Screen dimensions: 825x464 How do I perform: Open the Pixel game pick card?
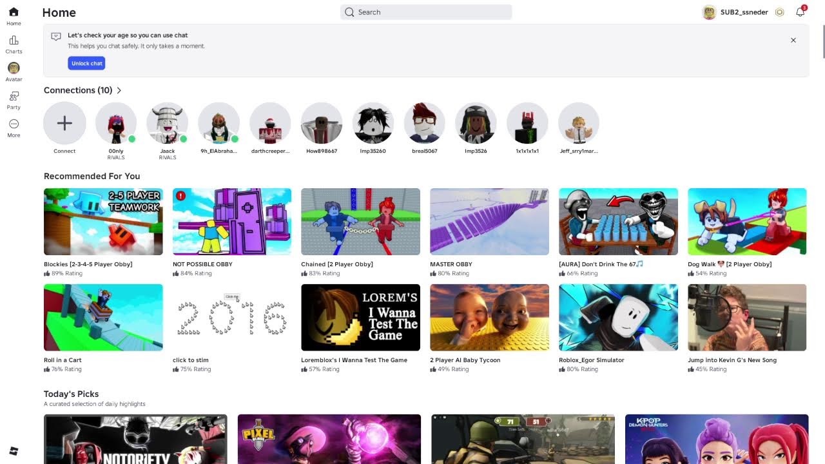coord(329,439)
